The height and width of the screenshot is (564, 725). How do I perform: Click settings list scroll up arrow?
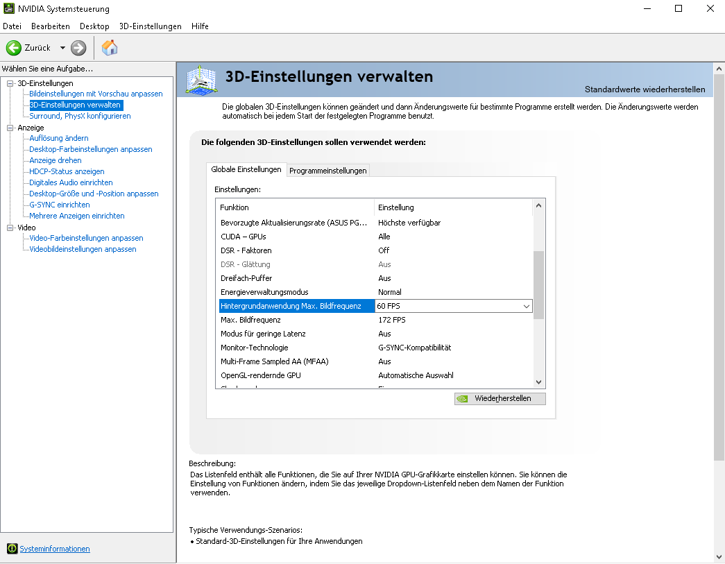pyautogui.click(x=538, y=206)
